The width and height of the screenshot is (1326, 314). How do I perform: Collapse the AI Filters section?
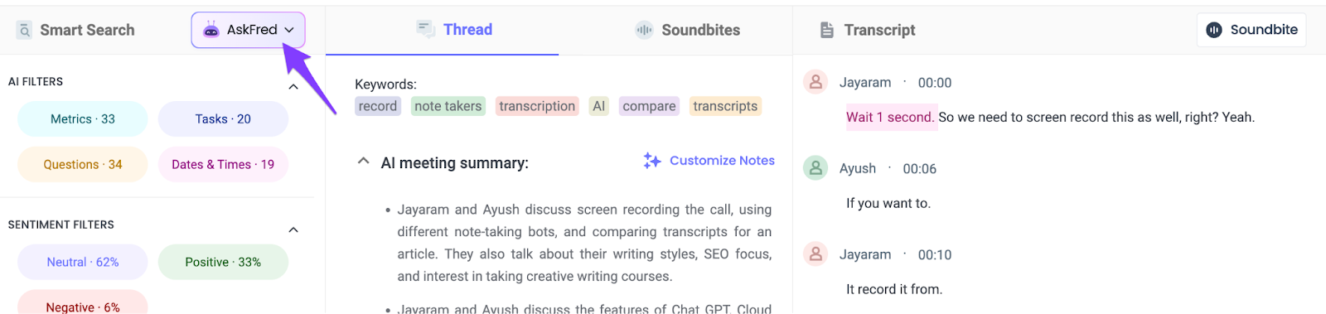coord(293,86)
